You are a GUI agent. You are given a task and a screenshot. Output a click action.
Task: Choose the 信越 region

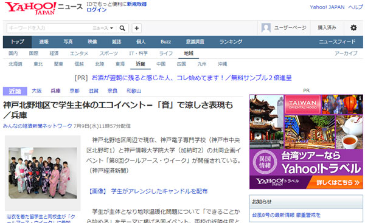[x=79, y=64]
